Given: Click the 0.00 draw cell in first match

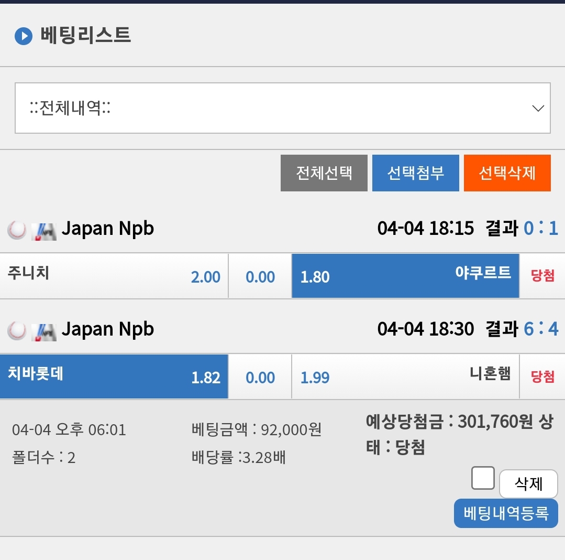Looking at the screenshot, I should 260,276.
